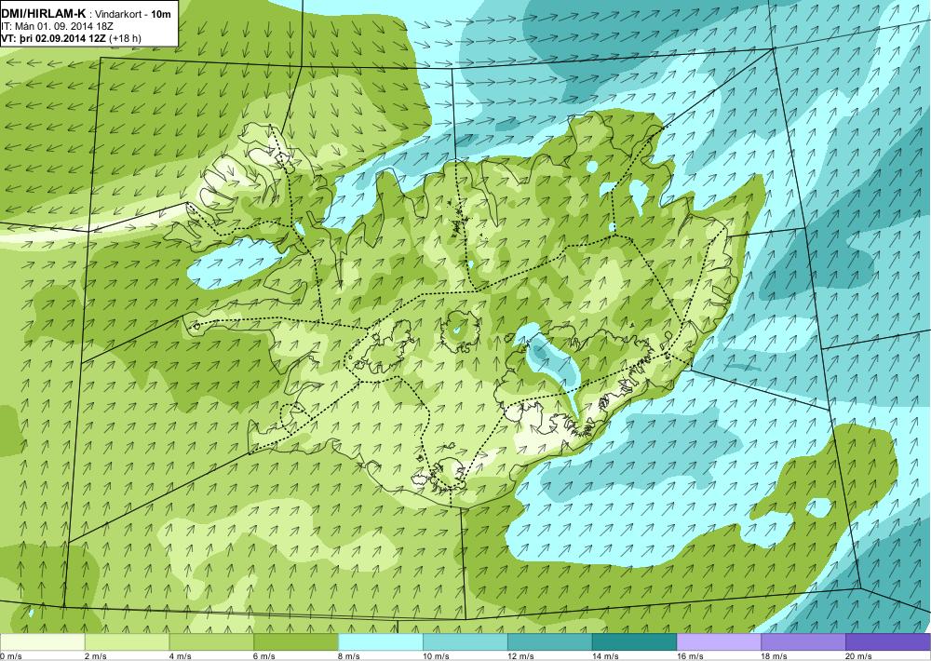
Task: Click the '6 m/s' legend label
Action: coord(265,656)
